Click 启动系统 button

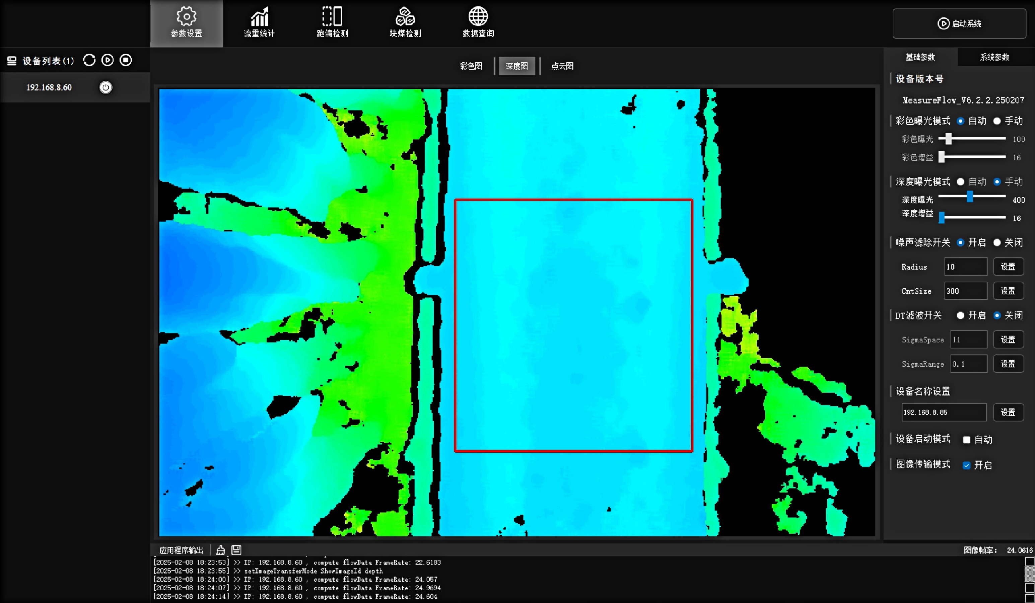(959, 23)
